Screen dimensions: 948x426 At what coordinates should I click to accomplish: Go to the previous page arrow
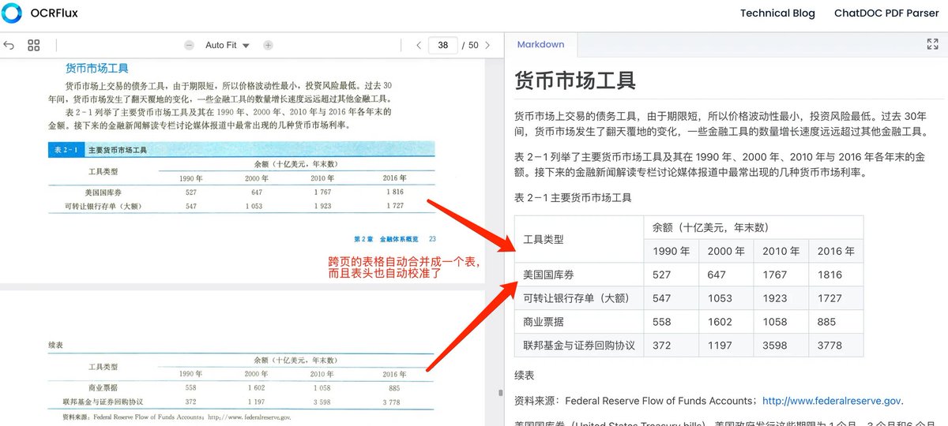click(x=419, y=46)
